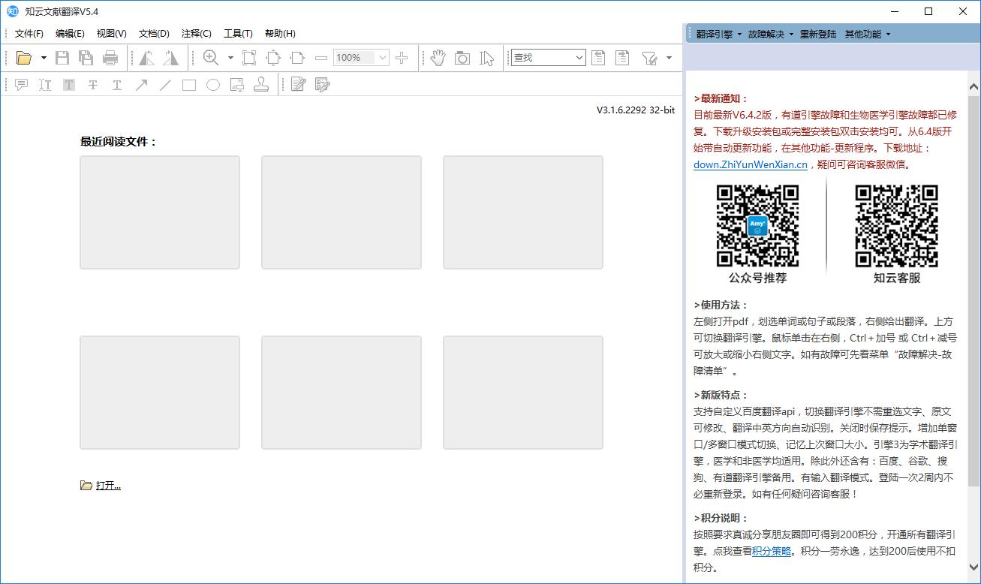Image resolution: width=981 pixels, height=584 pixels.
Task: Click the form checklist edit icon
Action: (322, 85)
